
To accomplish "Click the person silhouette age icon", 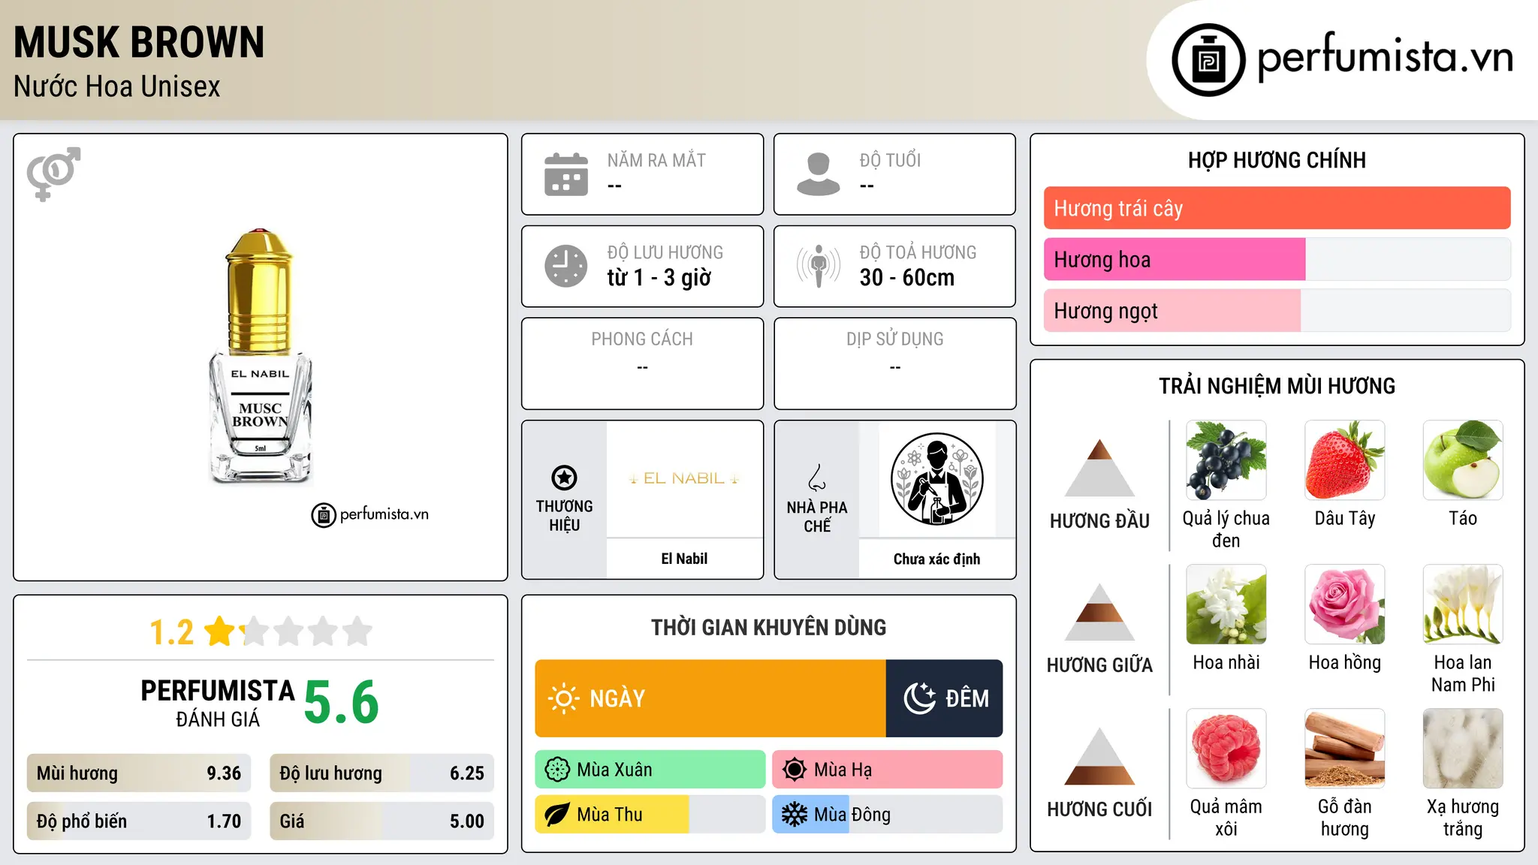I will (x=819, y=174).
